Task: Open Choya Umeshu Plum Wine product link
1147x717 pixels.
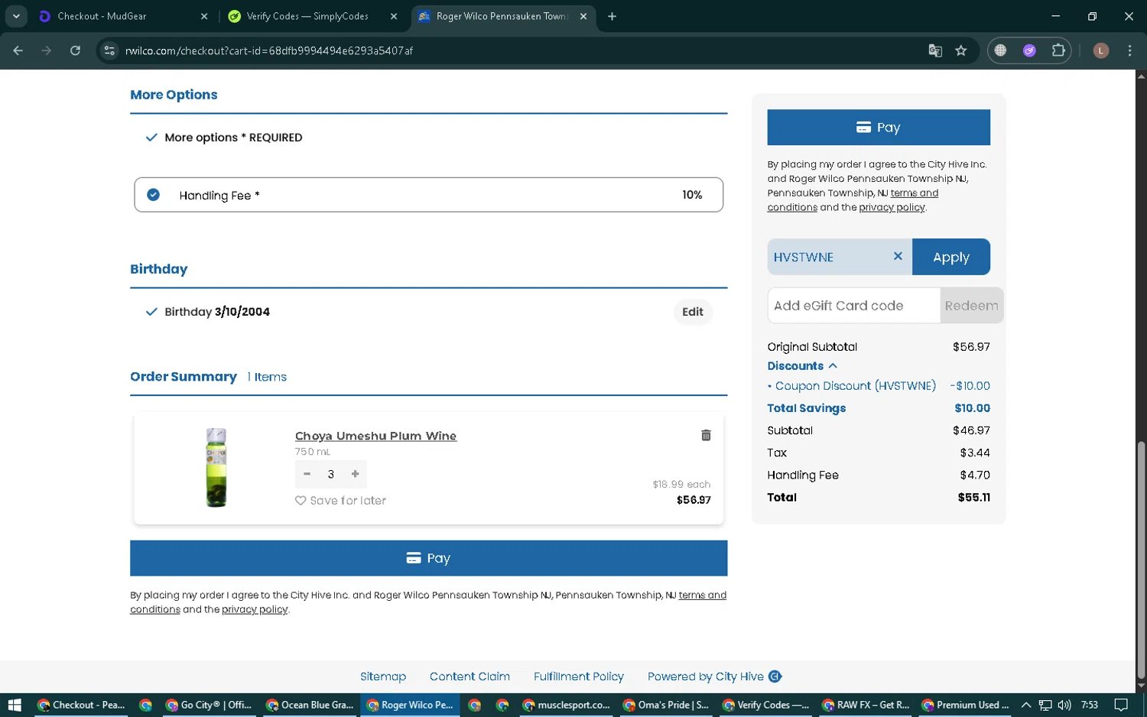Action: pos(375,436)
